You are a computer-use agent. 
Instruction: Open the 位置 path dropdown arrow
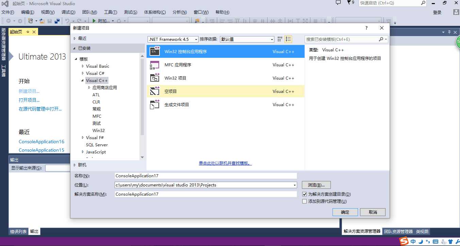point(294,185)
